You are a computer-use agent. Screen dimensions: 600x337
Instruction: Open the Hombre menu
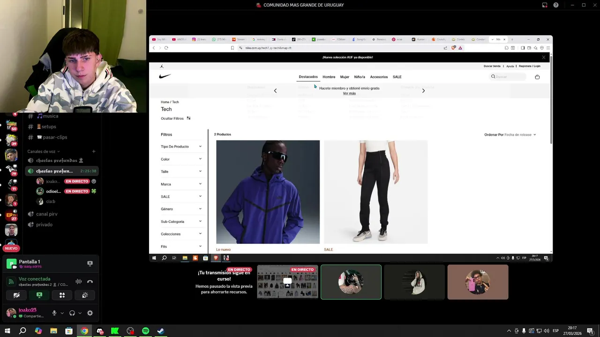(329, 77)
